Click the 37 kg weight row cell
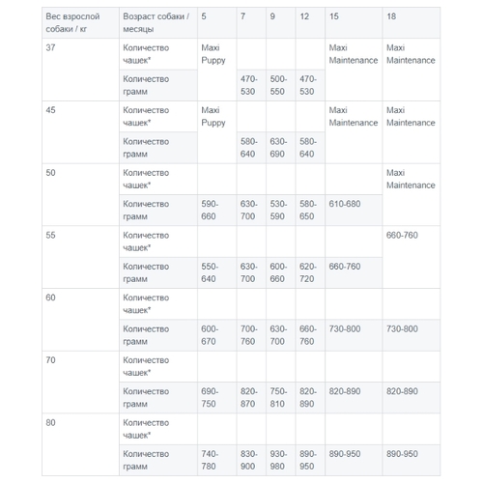Image resolution: width=483 pixels, height=483 pixels. (80, 70)
